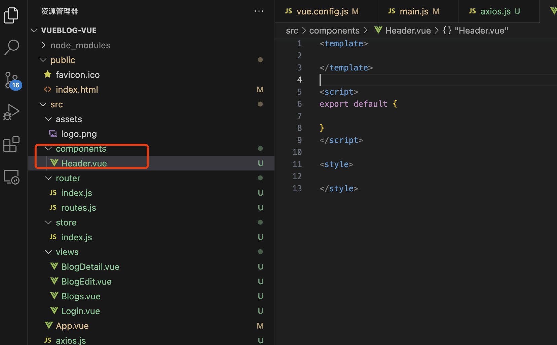Open Login.vue from the views folder
This screenshot has width=557, height=345.
[x=80, y=311]
